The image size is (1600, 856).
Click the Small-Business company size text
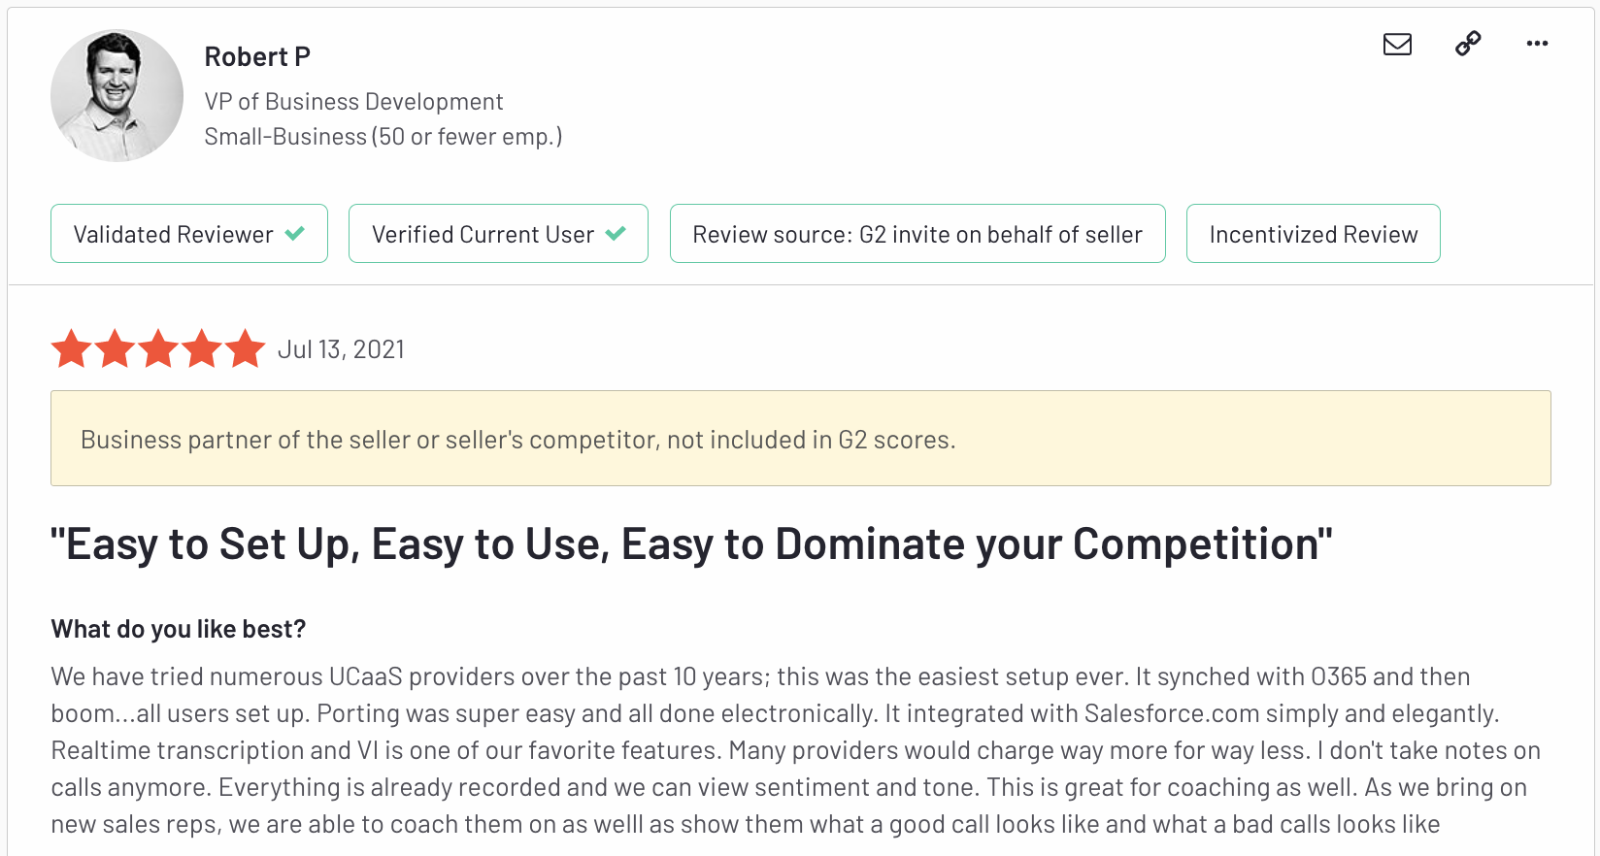(383, 137)
